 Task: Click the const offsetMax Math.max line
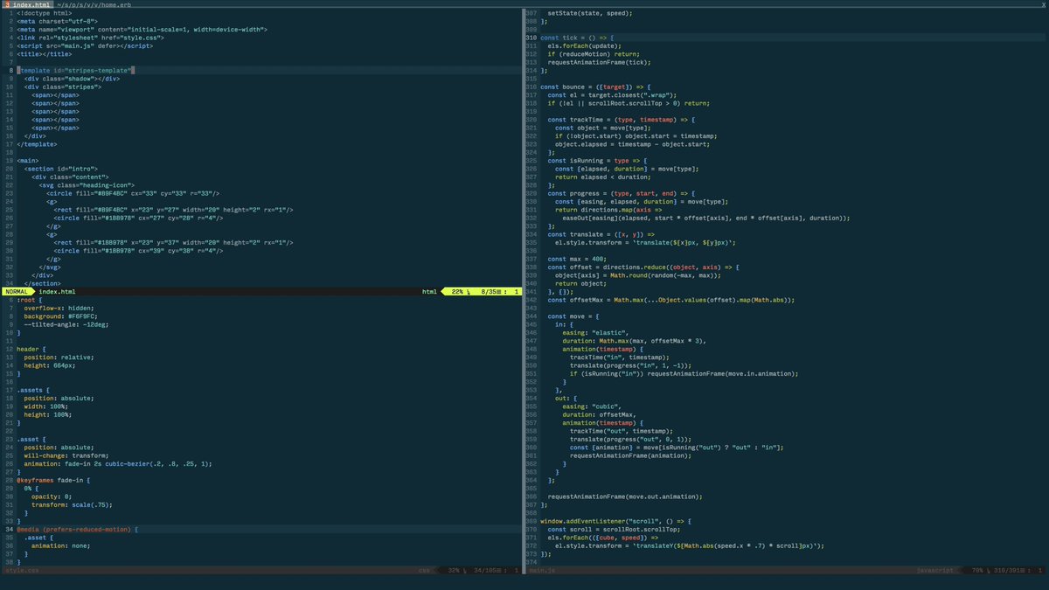(x=671, y=300)
